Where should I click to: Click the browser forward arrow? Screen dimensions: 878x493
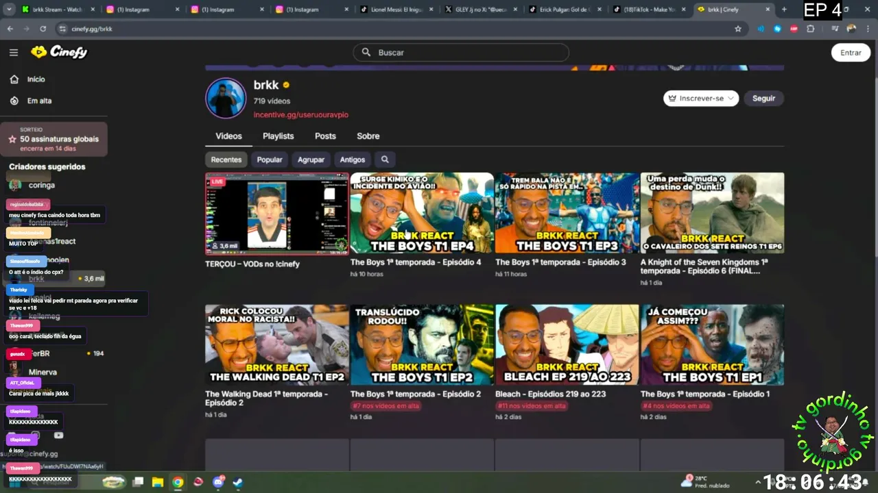[x=27, y=29]
